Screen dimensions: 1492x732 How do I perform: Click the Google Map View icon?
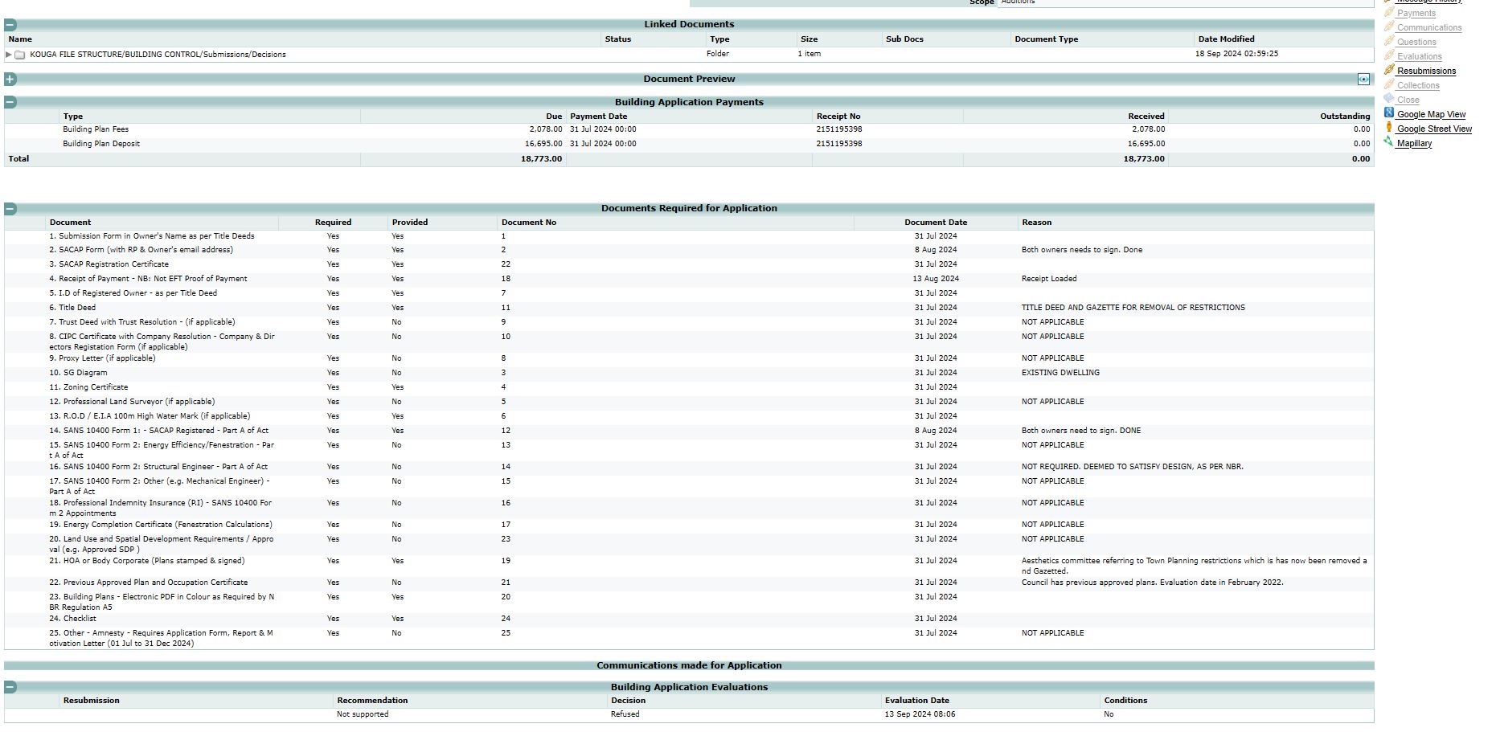coord(1389,113)
